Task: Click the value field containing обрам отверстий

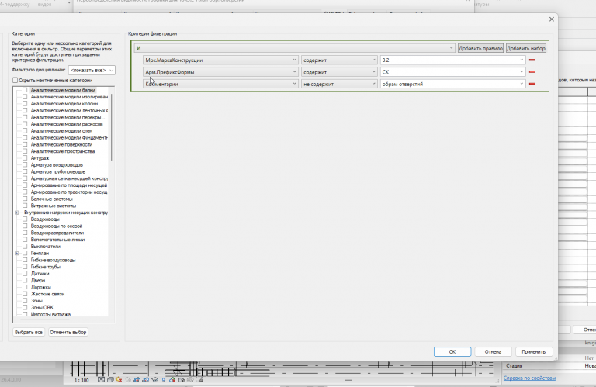Action: pyautogui.click(x=452, y=84)
